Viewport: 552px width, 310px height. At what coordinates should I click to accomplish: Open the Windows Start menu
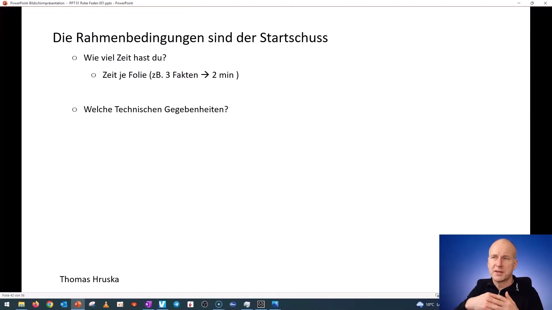coord(7,304)
